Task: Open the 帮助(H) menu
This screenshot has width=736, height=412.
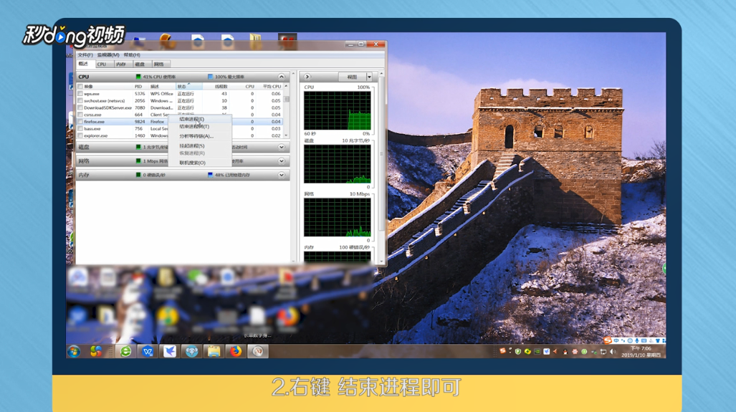Action: coord(132,55)
